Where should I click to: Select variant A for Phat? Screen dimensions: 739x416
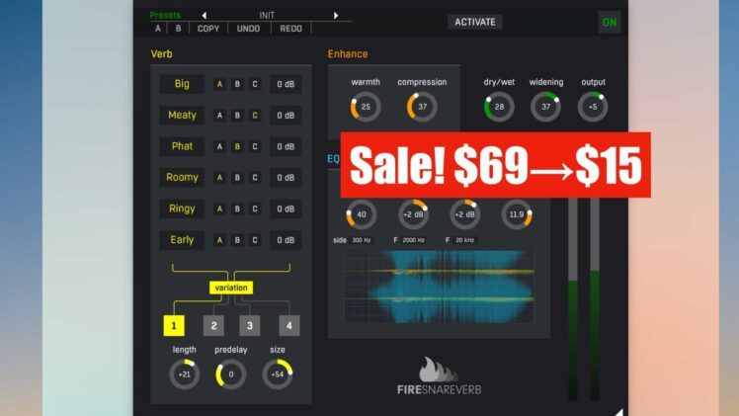[x=219, y=146]
